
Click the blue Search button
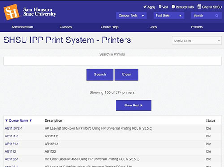point(100,75)
